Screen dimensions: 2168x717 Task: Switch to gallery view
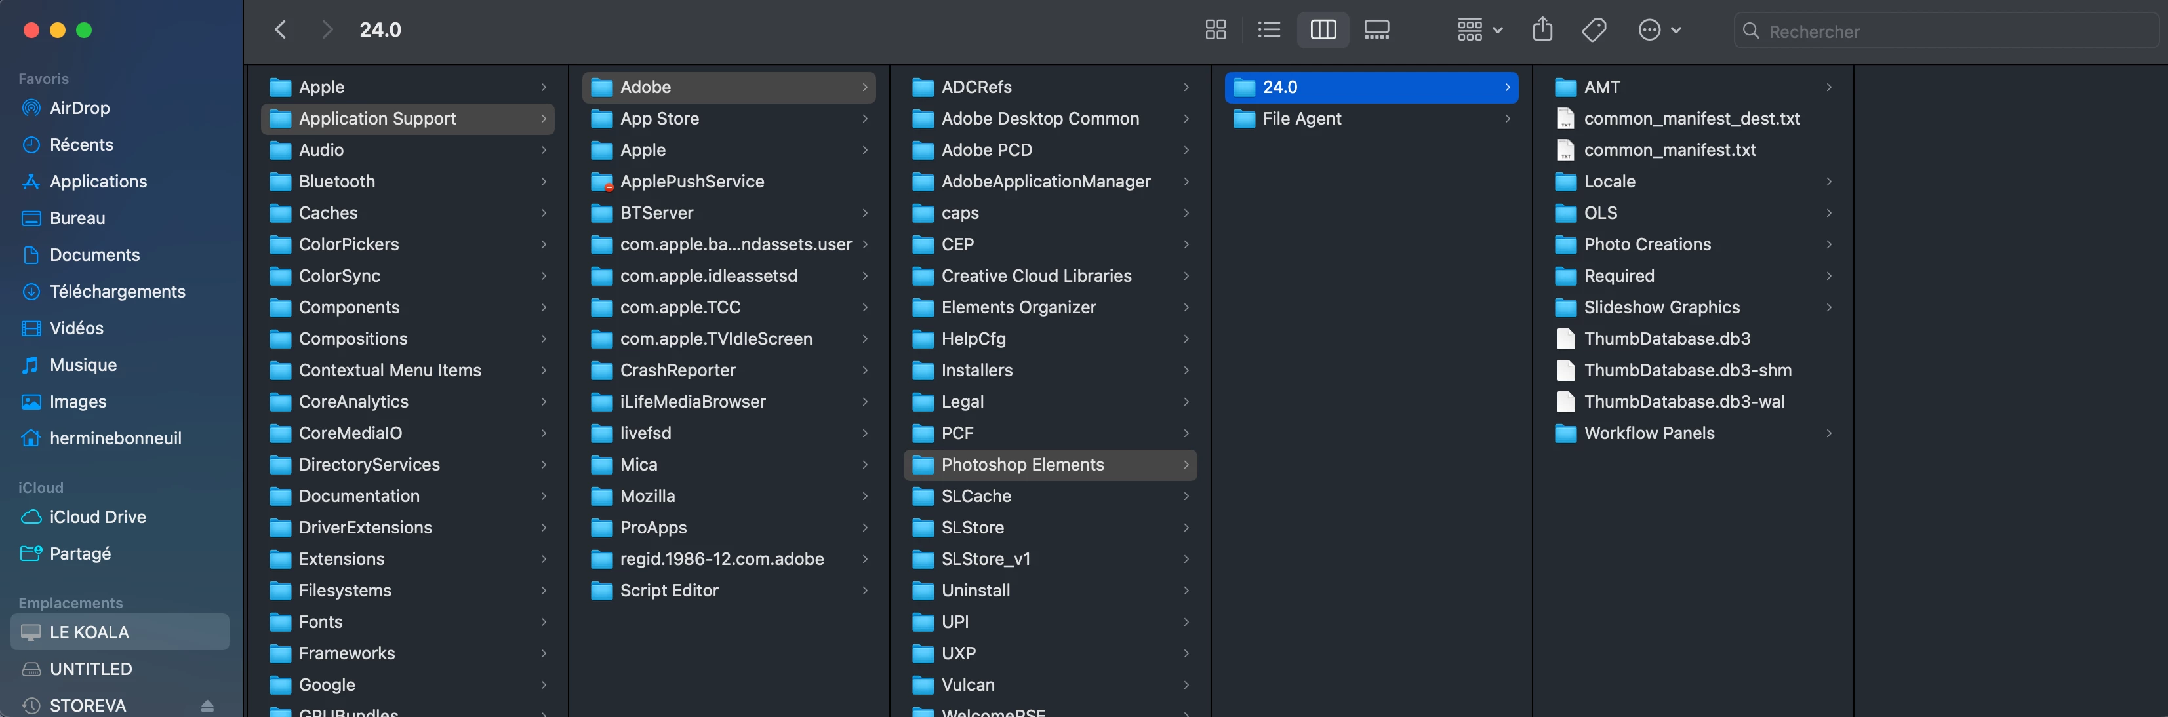1376,30
